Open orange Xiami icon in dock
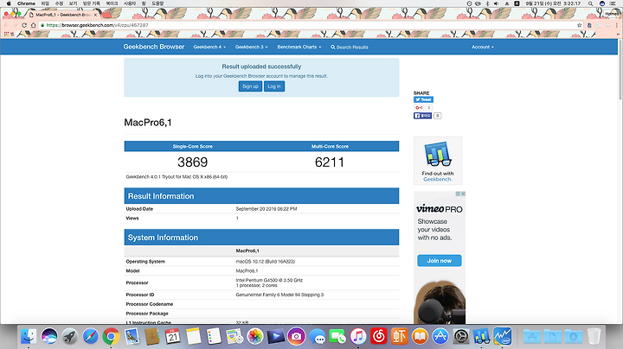The width and height of the screenshot is (623, 349). pyautogui.click(x=399, y=337)
